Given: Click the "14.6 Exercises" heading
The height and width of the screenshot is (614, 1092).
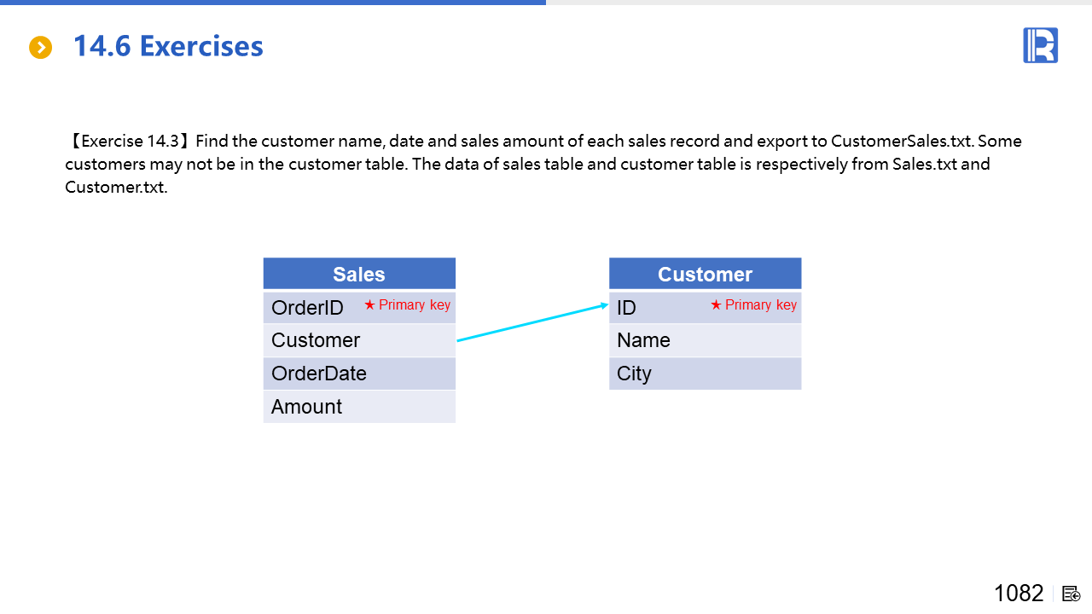Looking at the screenshot, I should (168, 46).
